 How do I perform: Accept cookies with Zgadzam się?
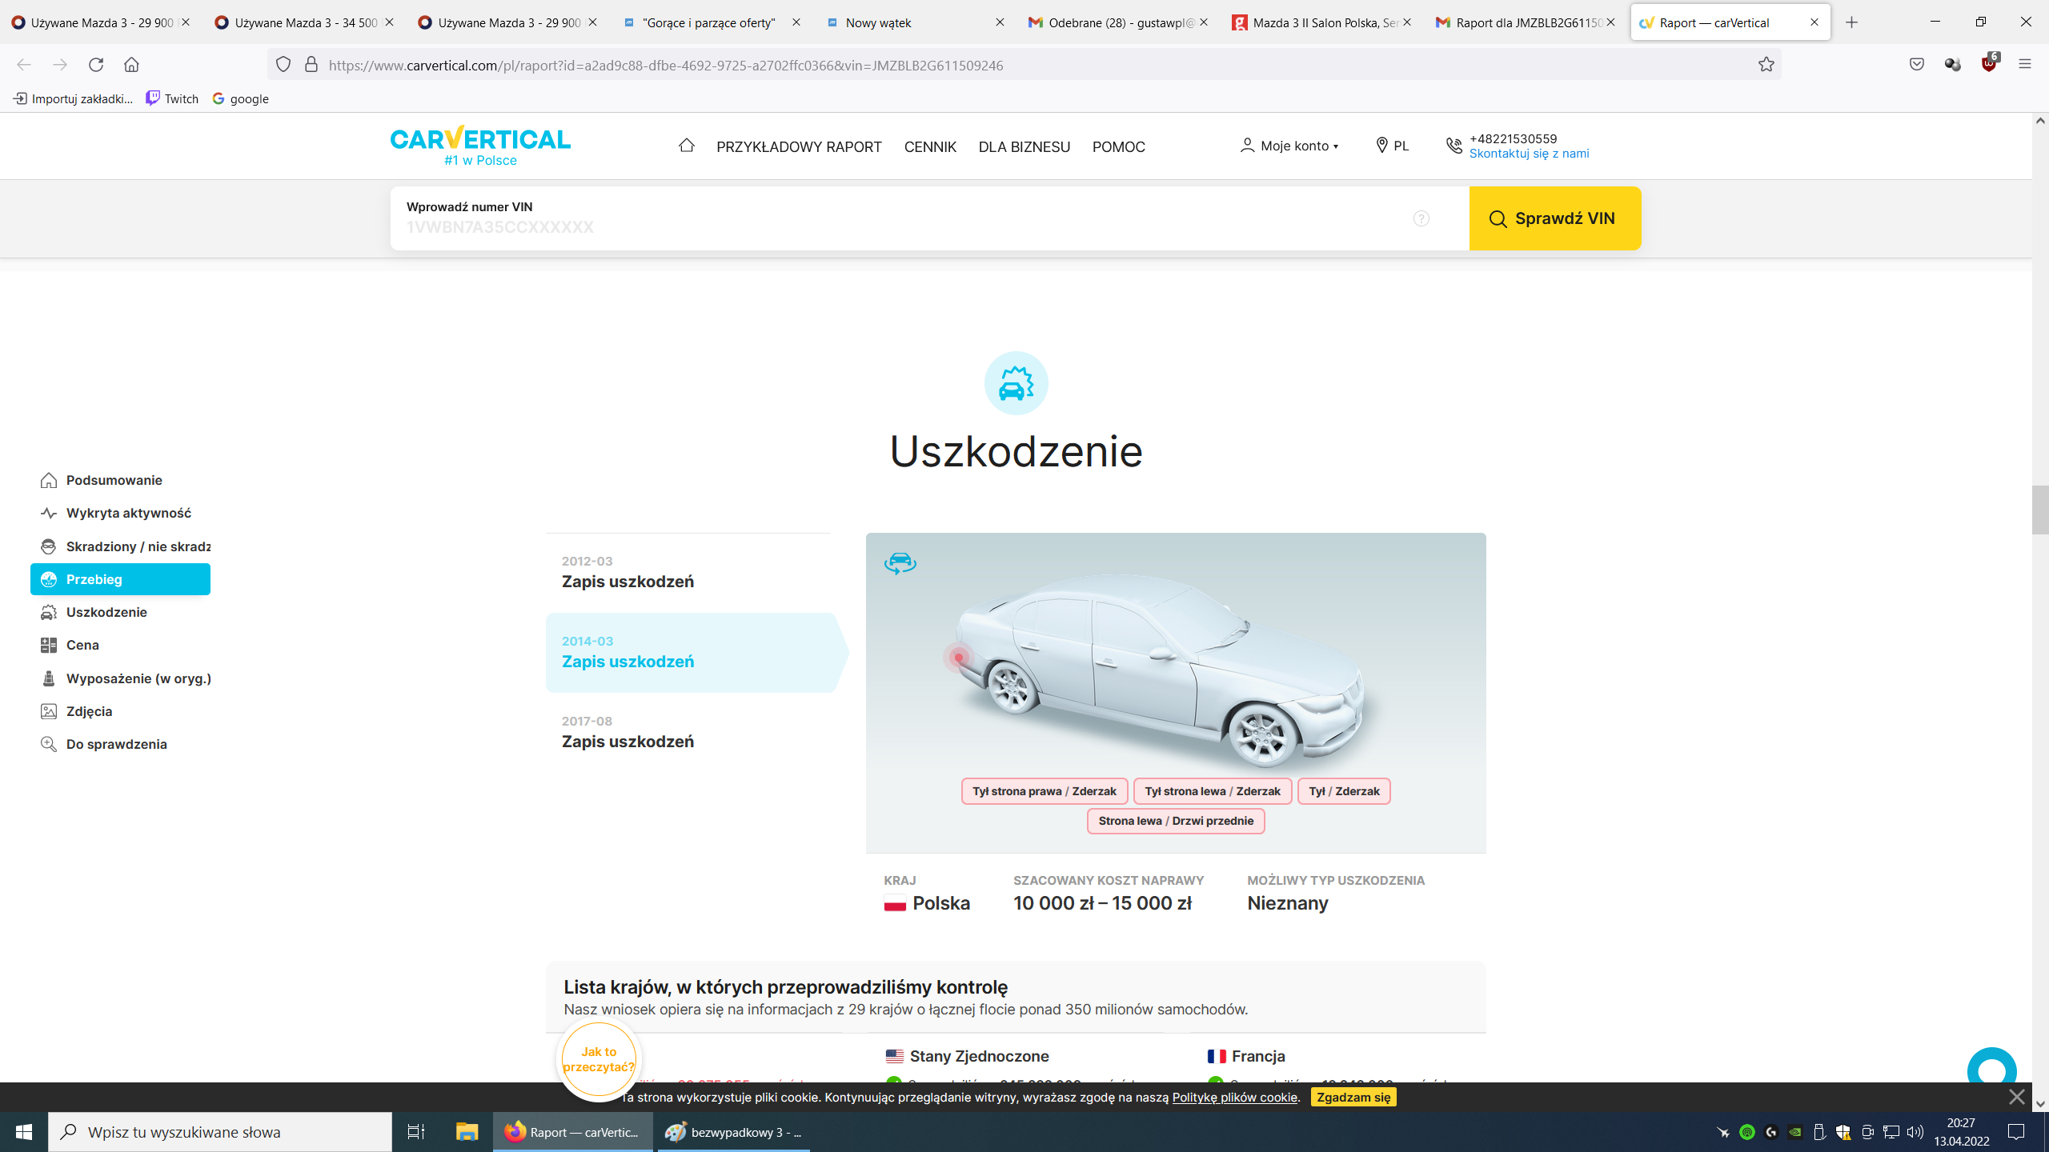1353,1097
